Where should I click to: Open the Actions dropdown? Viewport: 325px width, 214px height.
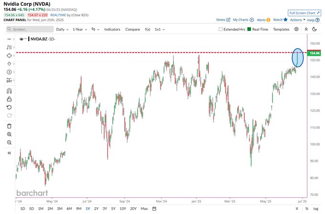[297, 20]
